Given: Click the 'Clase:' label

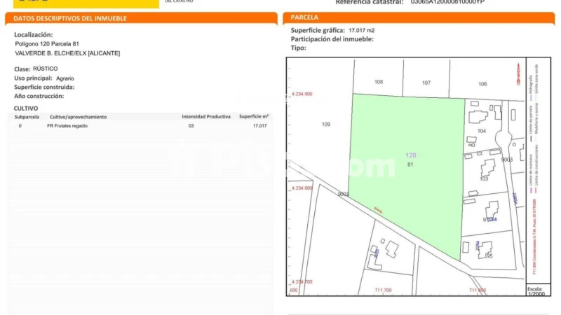Looking at the screenshot, I should 22,69.
